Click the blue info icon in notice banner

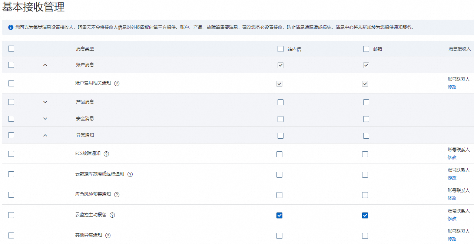tap(11, 27)
